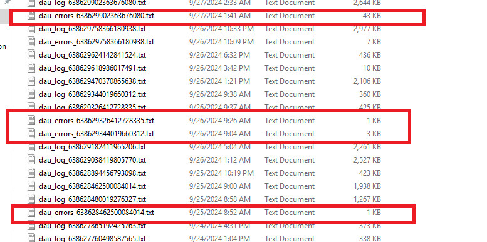487x242 pixels.
Task: Select file icon of dau_log_638629038419805770.txt
Action: coord(31,160)
